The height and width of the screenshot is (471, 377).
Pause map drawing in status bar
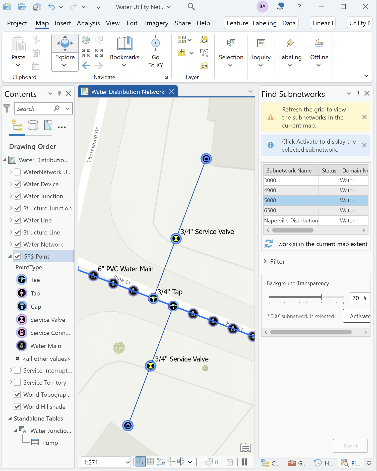(244, 462)
